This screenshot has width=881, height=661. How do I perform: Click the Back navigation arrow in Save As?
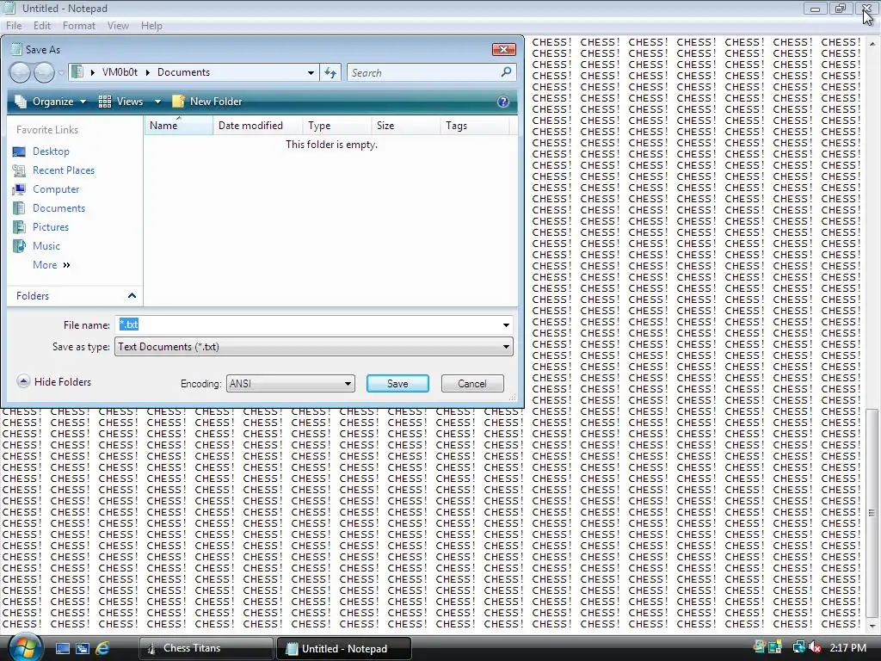click(21, 72)
